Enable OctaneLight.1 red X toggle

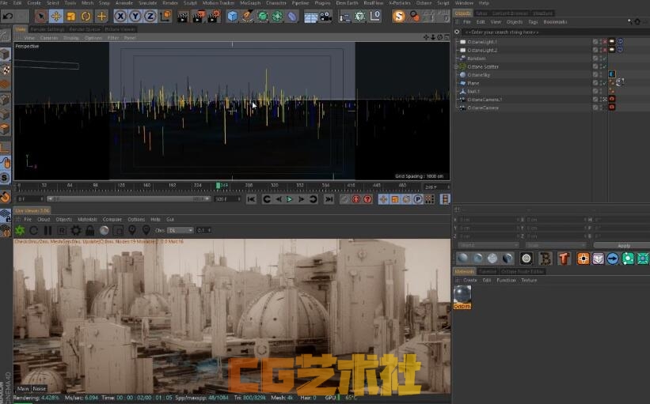click(604, 41)
